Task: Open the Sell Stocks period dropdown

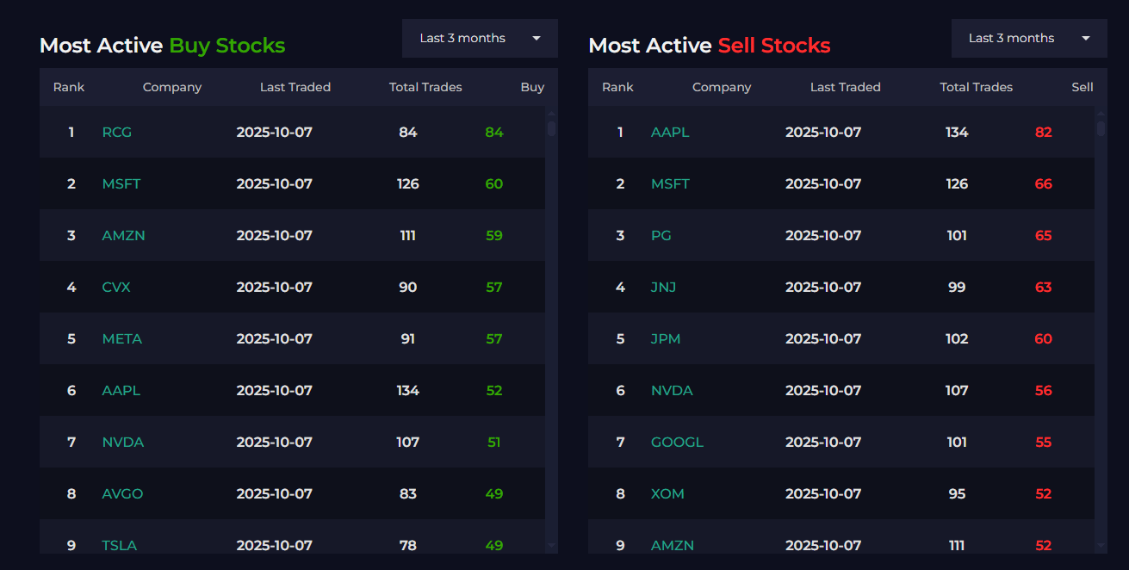Action: (1029, 39)
